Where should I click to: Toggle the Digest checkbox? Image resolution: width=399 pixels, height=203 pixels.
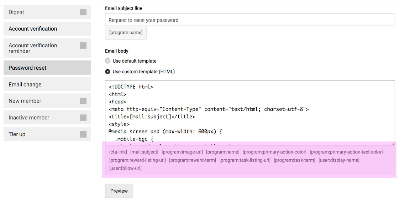click(x=83, y=12)
